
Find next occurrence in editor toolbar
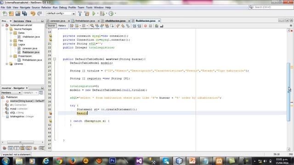(102, 26)
